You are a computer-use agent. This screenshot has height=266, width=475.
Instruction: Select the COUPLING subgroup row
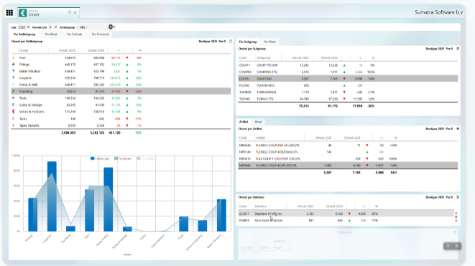[348, 79]
